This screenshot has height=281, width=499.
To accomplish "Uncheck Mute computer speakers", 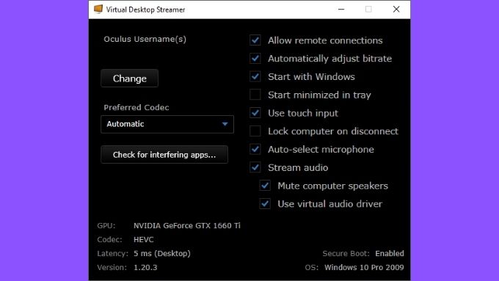I will [265, 186].
